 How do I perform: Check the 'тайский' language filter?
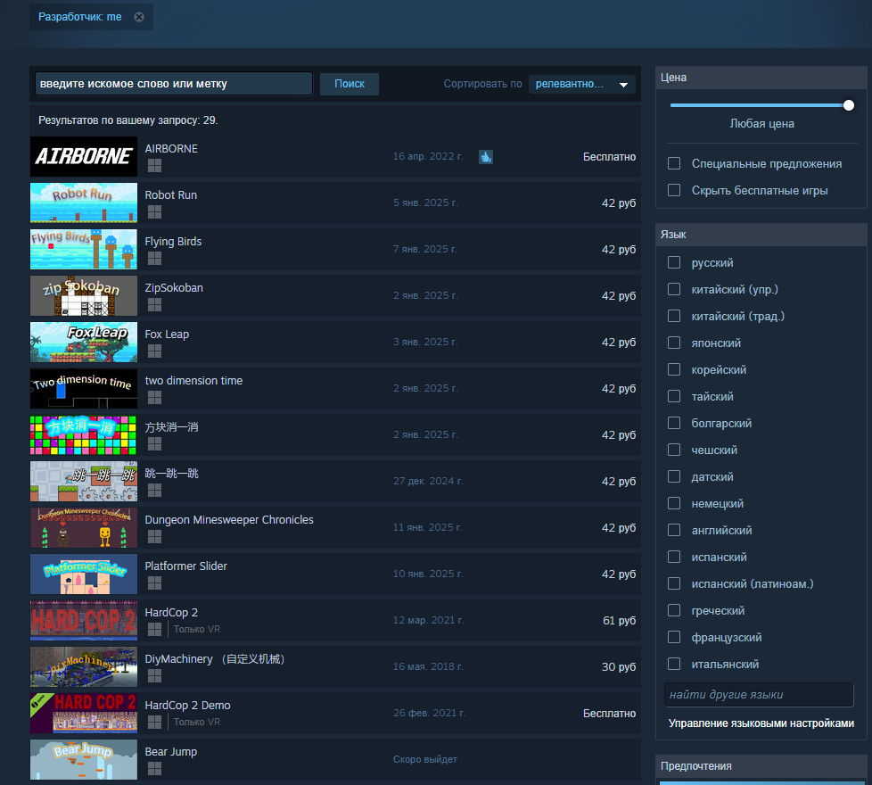coord(674,396)
